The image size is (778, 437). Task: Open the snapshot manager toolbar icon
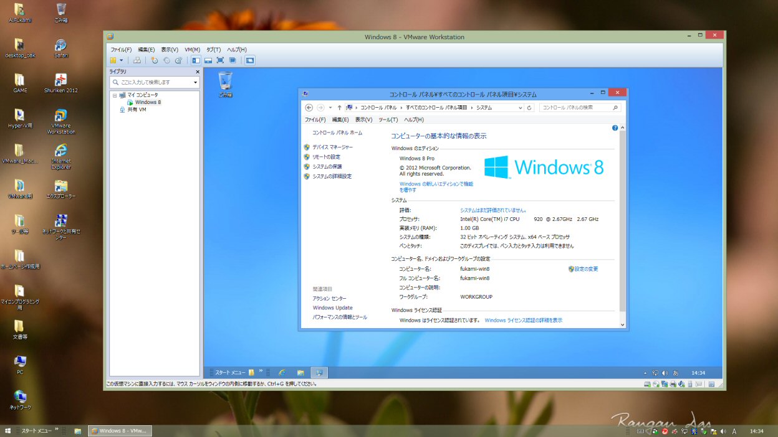pos(178,60)
